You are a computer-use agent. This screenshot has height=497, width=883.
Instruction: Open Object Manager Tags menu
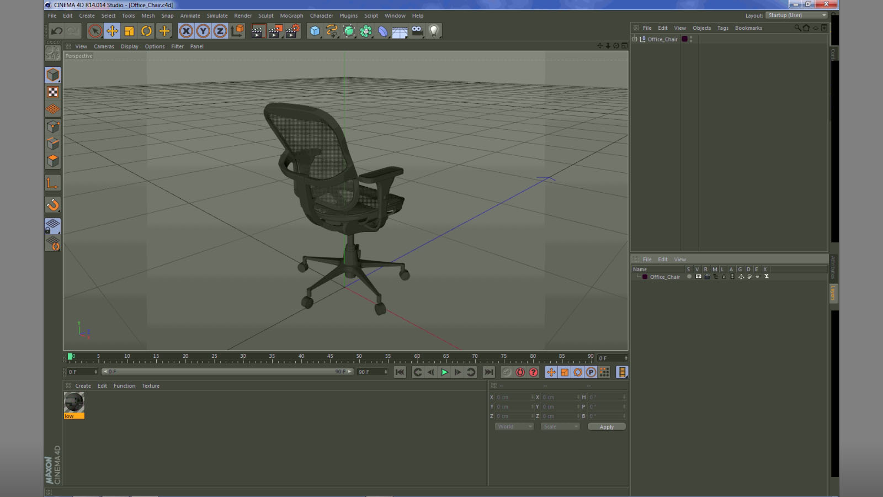[x=723, y=28]
